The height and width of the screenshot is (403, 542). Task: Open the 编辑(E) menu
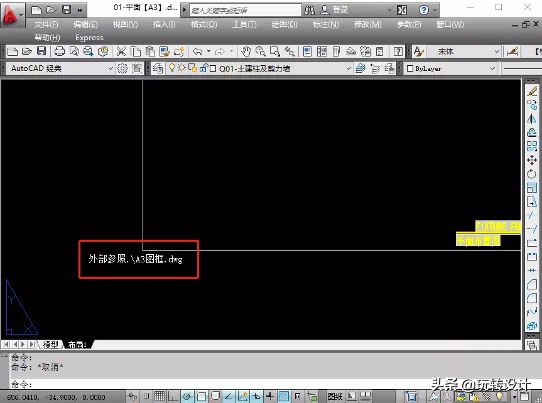coord(85,24)
